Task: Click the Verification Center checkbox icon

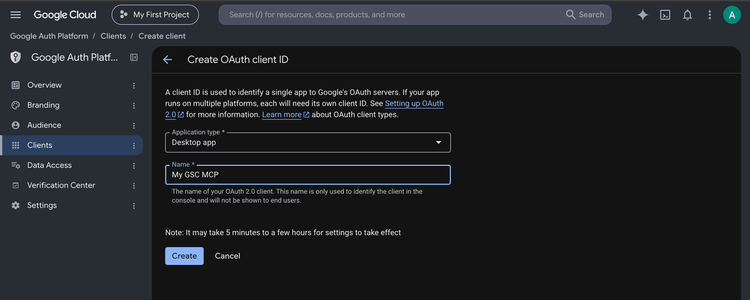Action: (x=16, y=186)
